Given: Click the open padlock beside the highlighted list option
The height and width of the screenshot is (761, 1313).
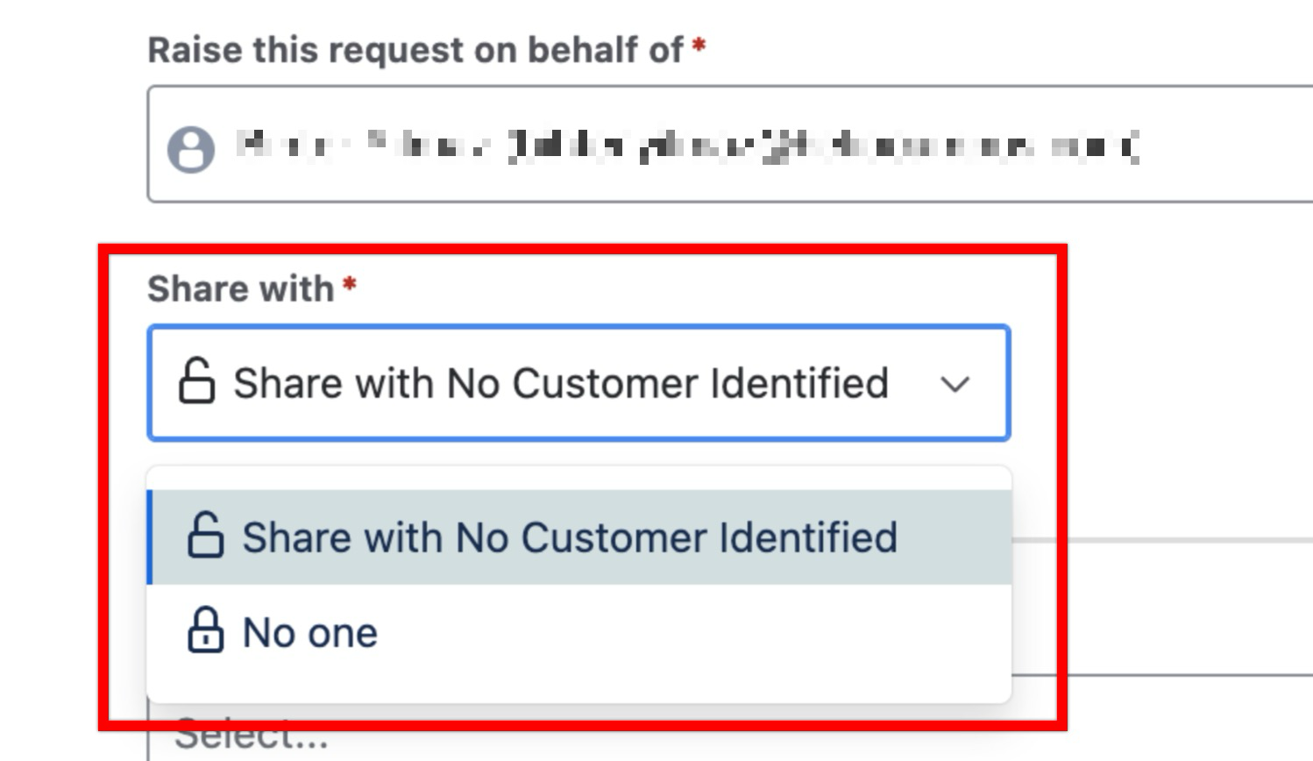Looking at the screenshot, I should click(205, 536).
